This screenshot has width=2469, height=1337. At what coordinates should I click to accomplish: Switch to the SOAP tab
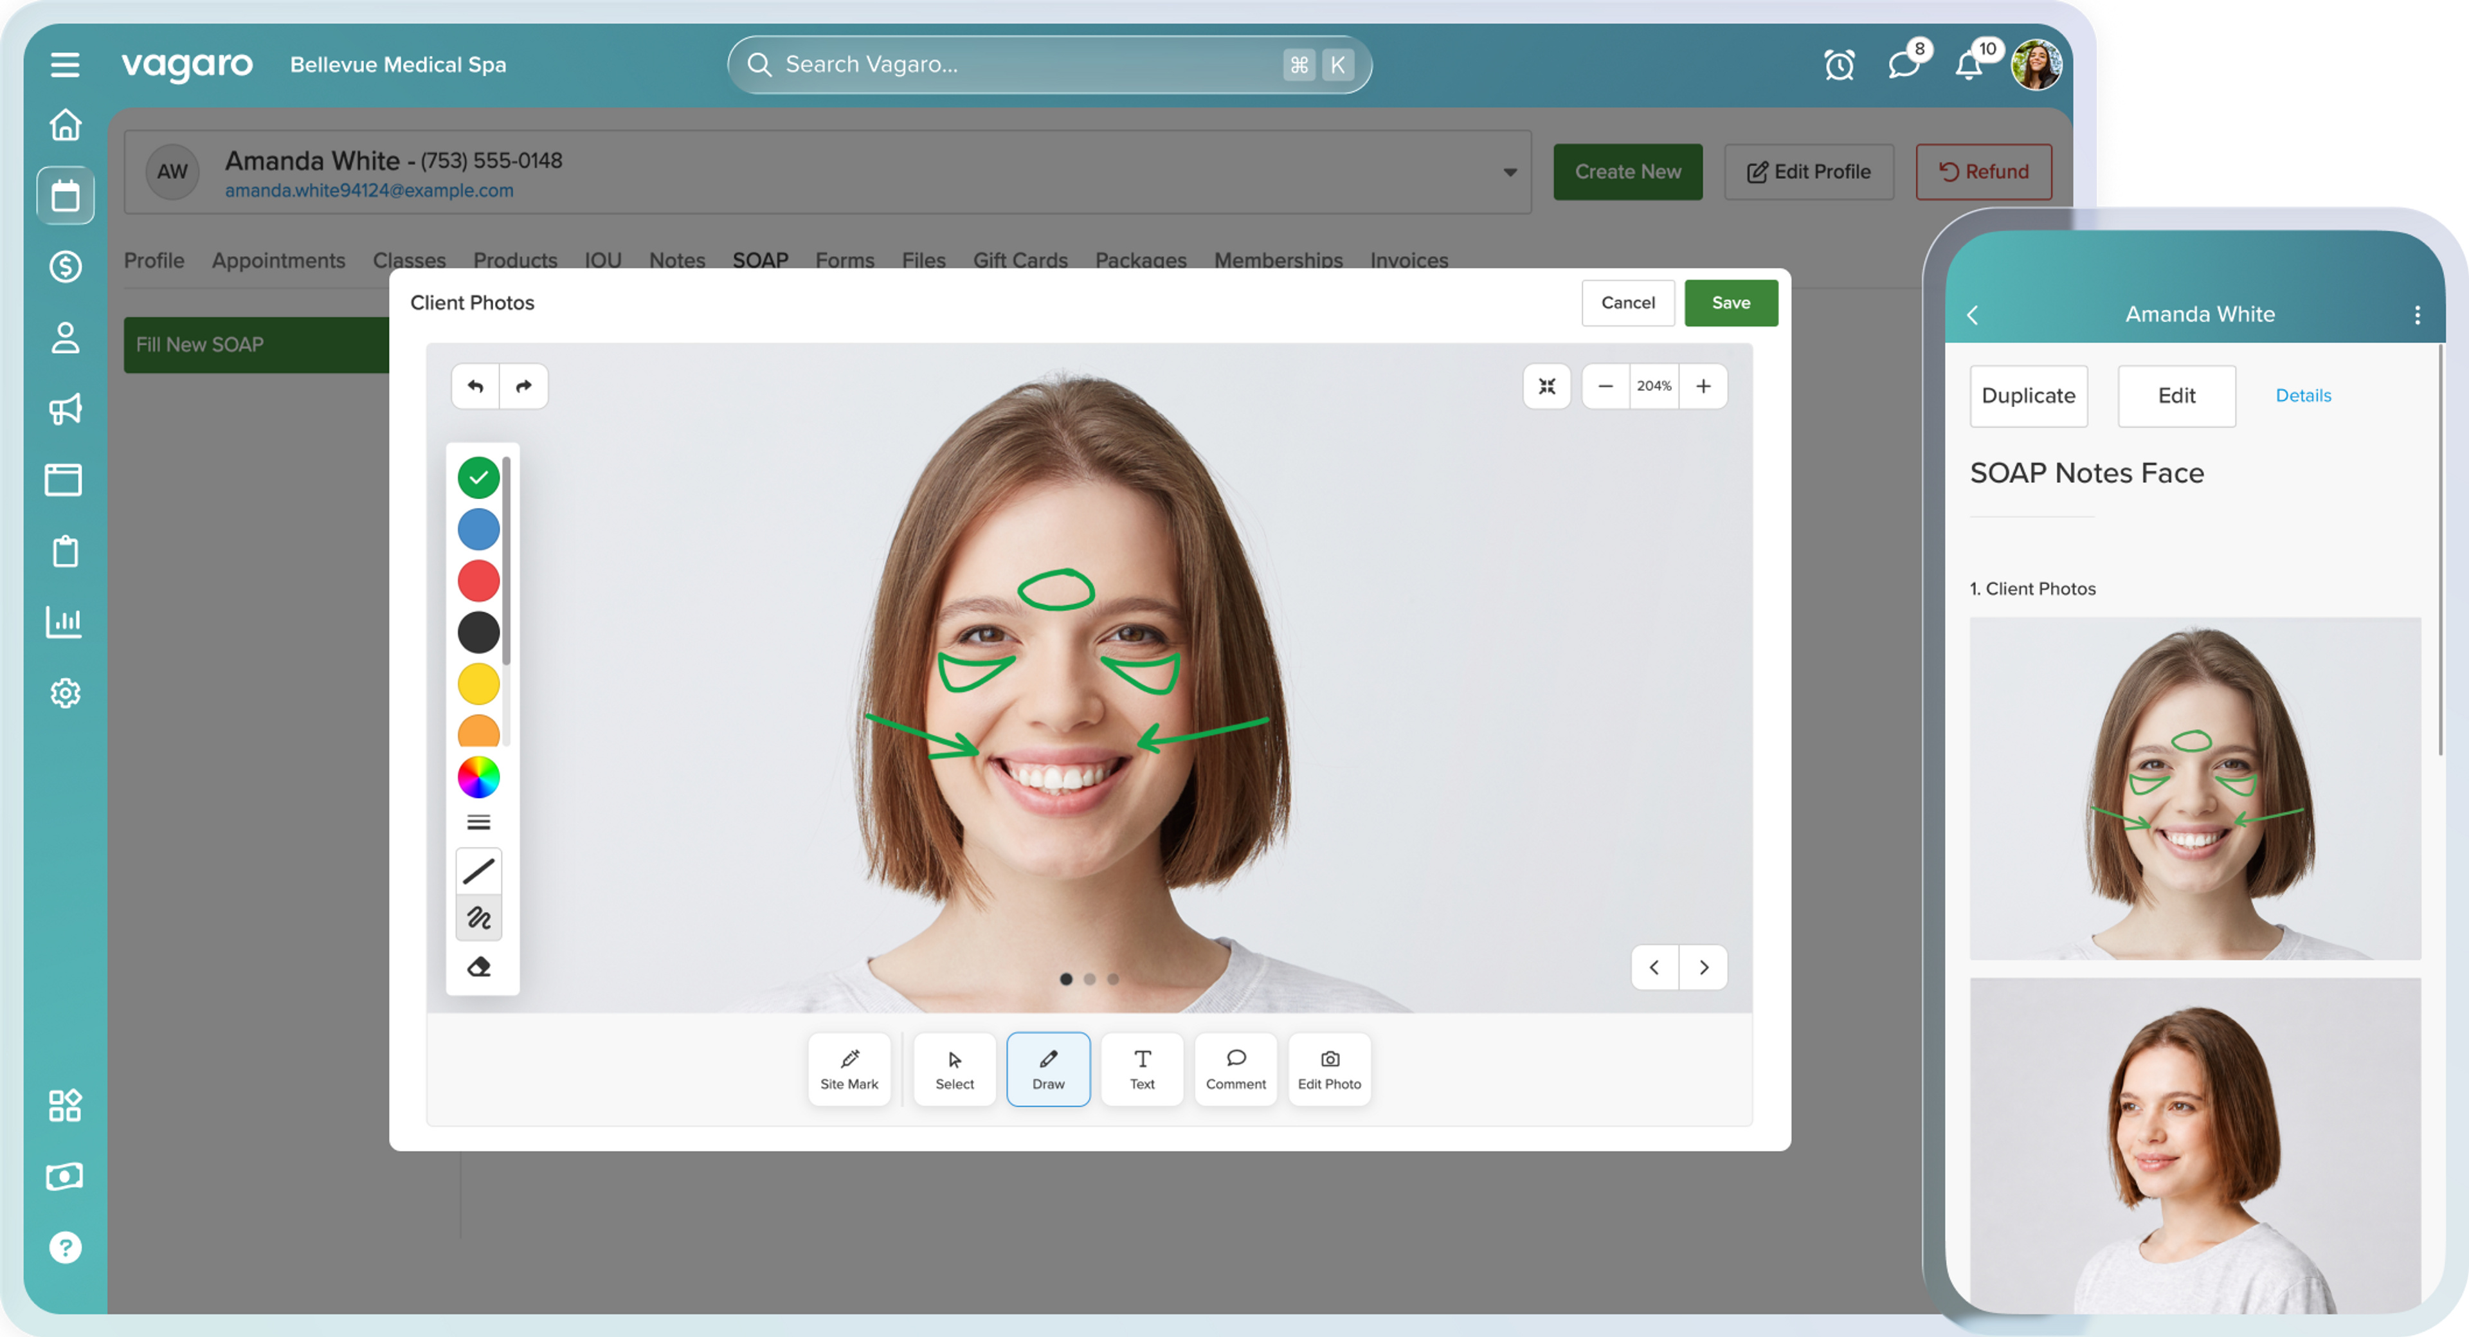coord(761,260)
